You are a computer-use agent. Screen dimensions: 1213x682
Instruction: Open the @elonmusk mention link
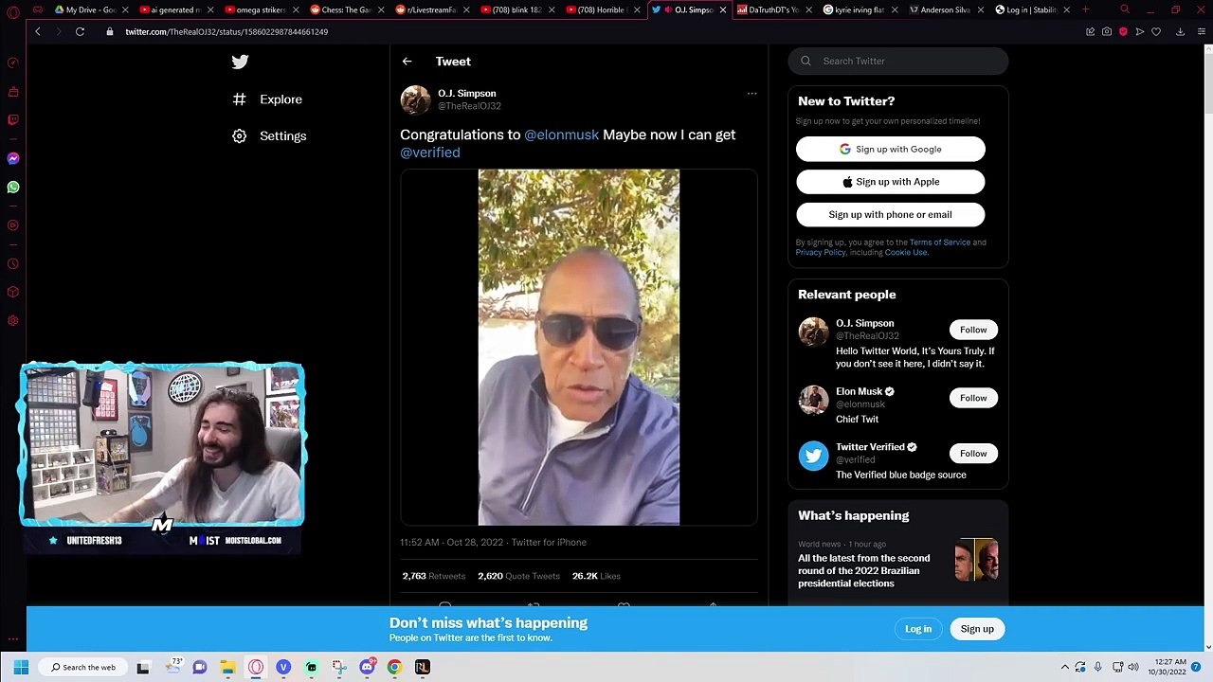[561, 135]
